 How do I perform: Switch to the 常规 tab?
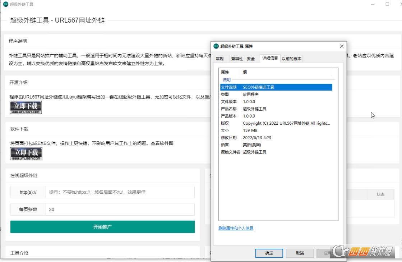point(220,59)
